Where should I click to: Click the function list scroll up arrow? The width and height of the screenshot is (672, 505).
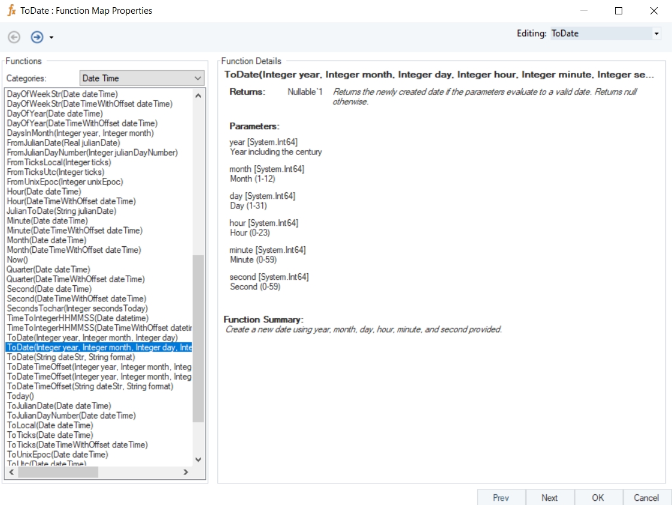[x=198, y=95]
